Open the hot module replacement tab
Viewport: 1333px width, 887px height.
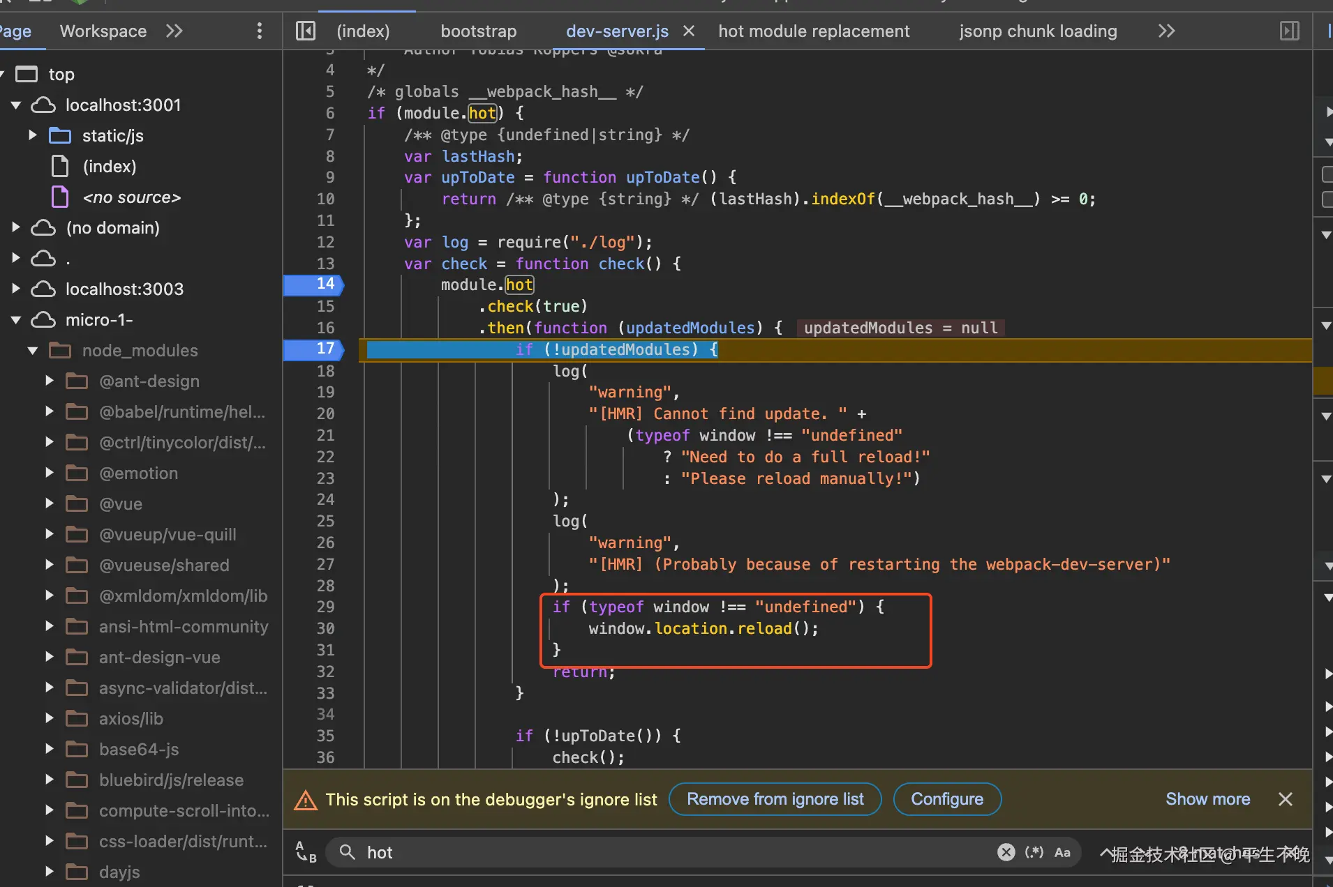point(814,31)
